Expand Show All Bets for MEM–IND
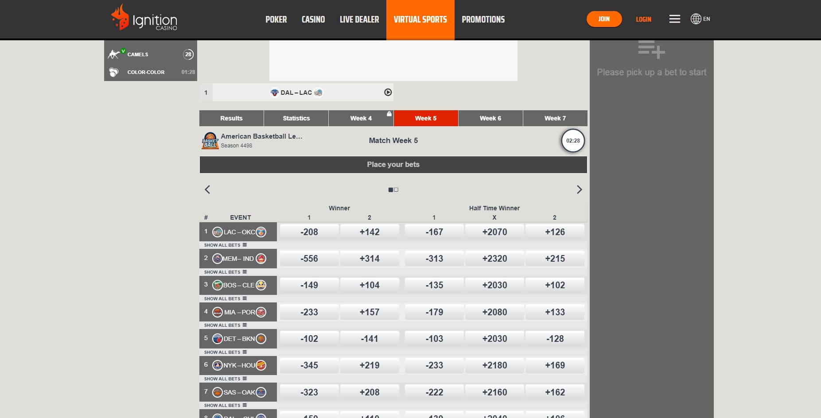Image resolution: width=821 pixels, height=418 pixels. coord(225,272)
